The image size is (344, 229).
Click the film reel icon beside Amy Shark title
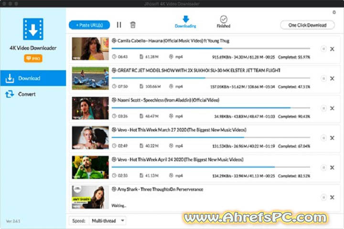(x=114, y=189)
